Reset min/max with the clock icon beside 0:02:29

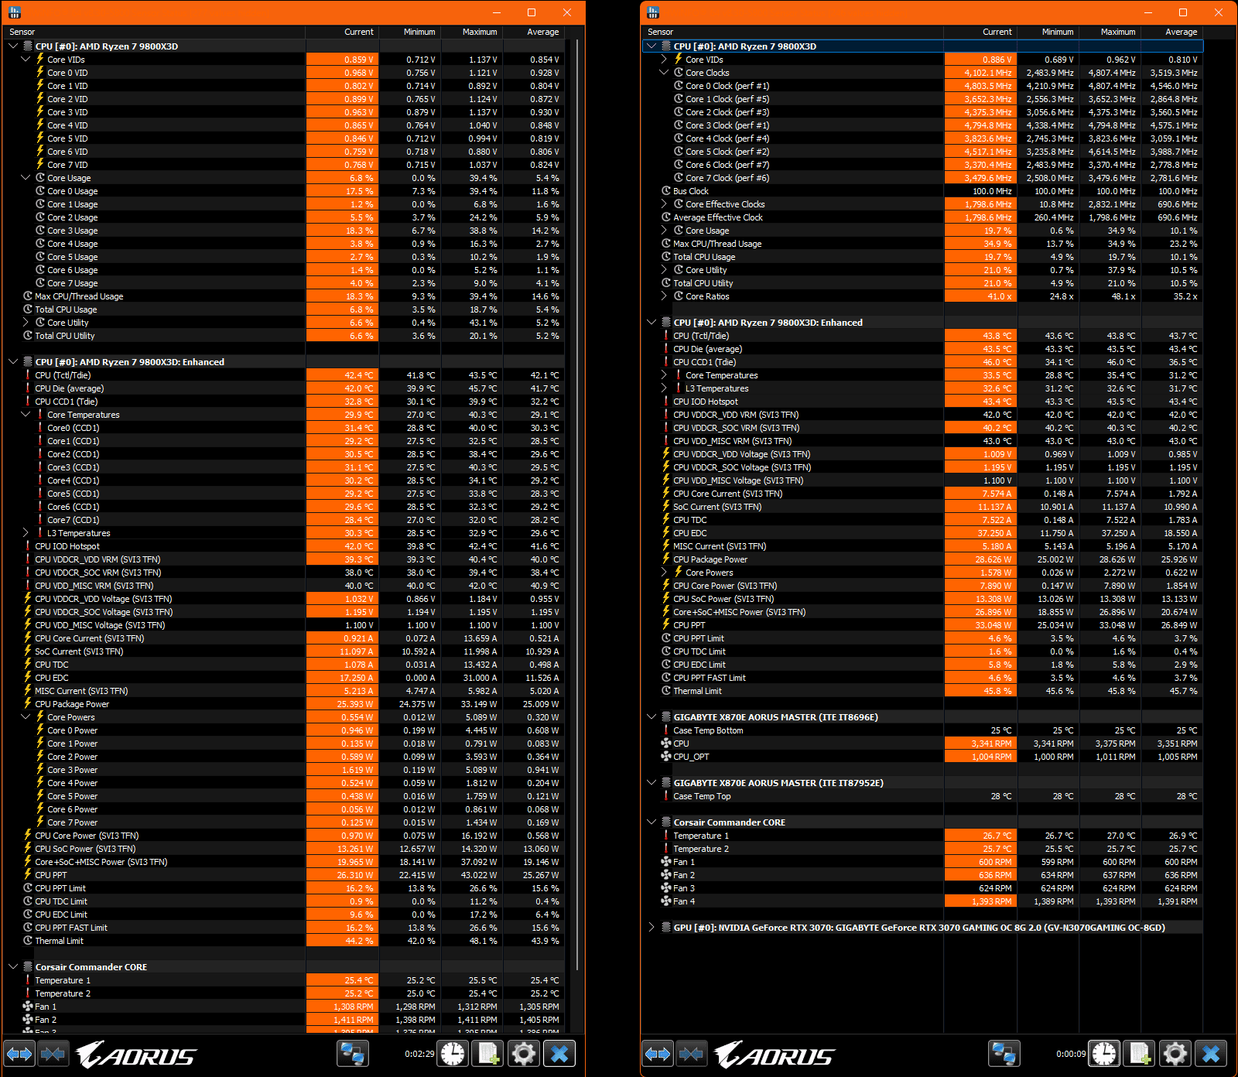[453, 1054]
